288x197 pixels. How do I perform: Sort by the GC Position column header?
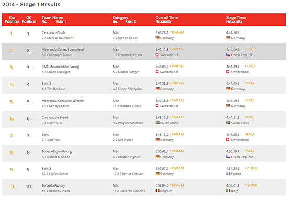[29, 19]
